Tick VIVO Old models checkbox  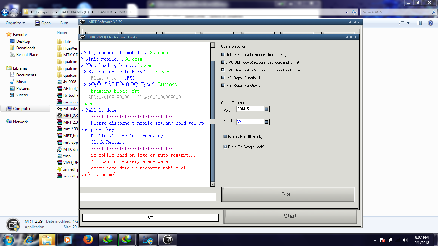point(223,62)
